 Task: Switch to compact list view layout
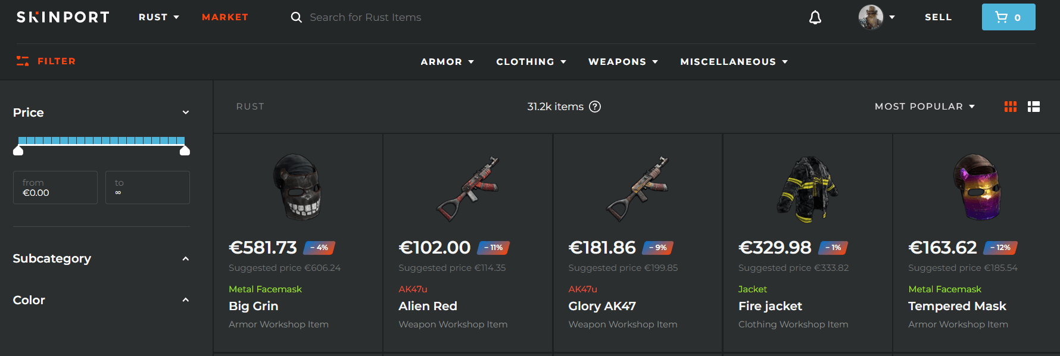coord(1034,106)
